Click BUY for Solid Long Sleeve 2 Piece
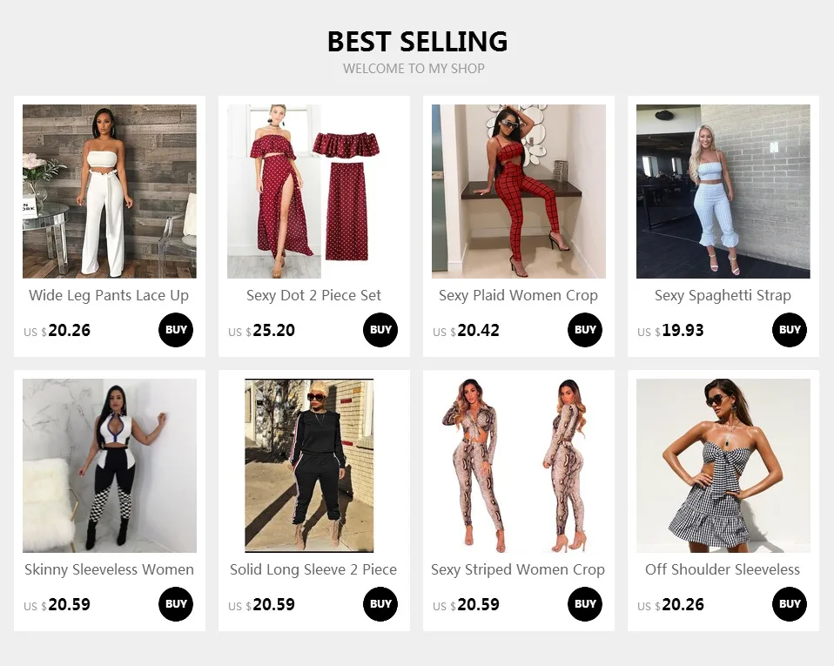 pyautogui.click(x=380, y=604)
